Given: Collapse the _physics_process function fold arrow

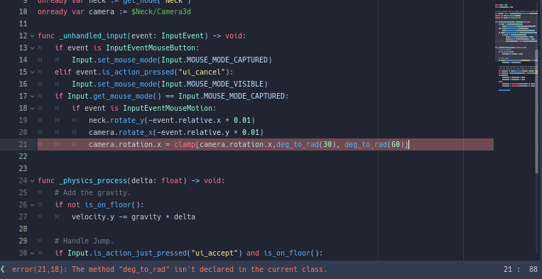Looking at the screenshot, I should click(32, 180).
